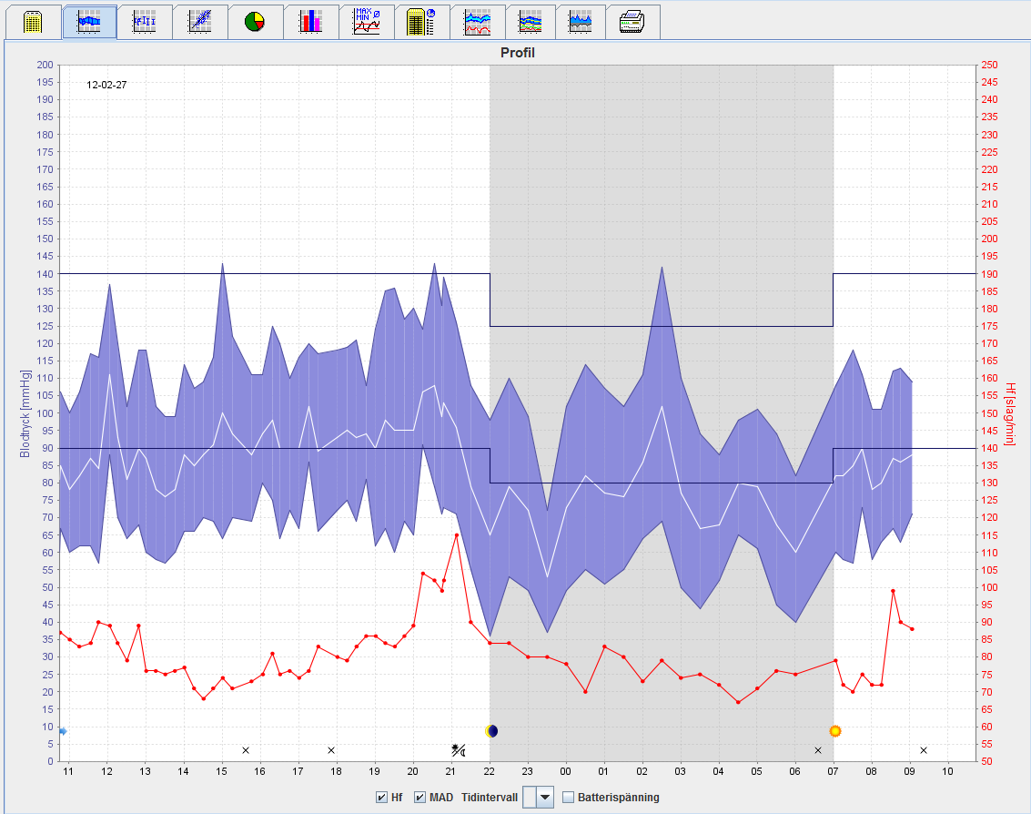Open the Tidintervall dropdown arrow
Screen dimensions: 1031x814
tap(545, 798)
